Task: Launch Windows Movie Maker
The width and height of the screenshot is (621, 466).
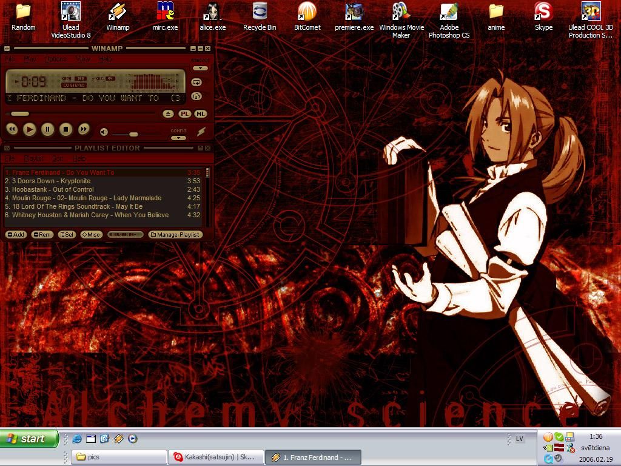Action: pos(401,21)
